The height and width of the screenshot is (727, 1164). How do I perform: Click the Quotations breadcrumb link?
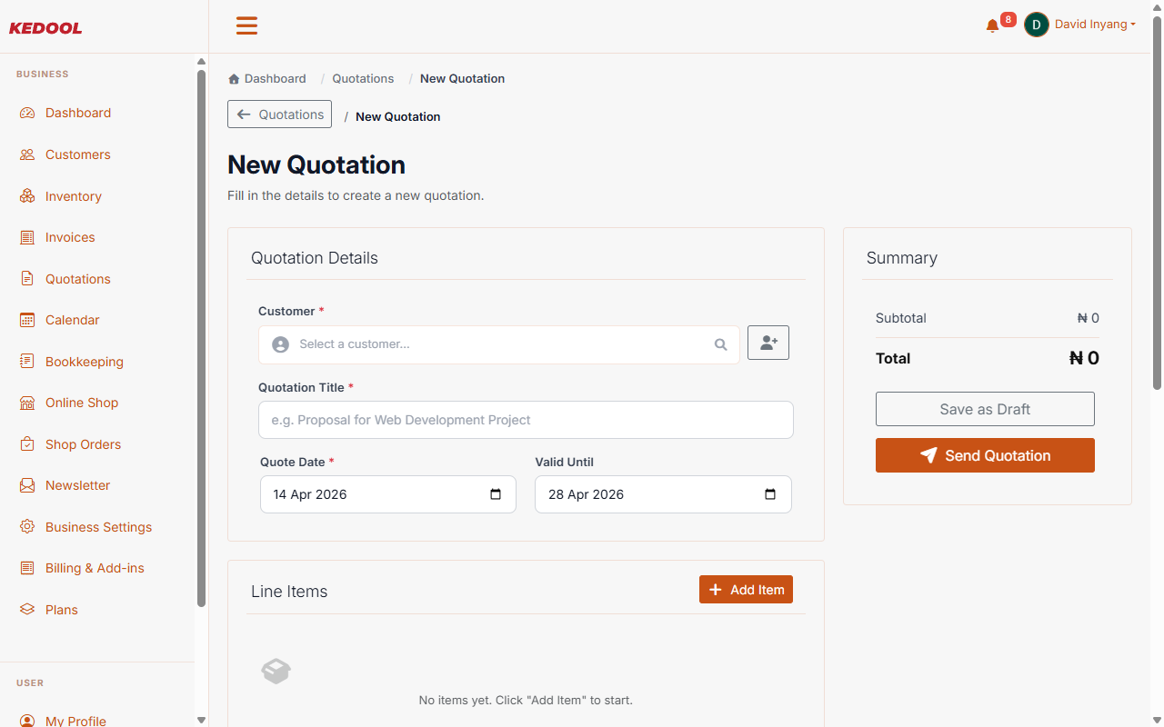363,79
